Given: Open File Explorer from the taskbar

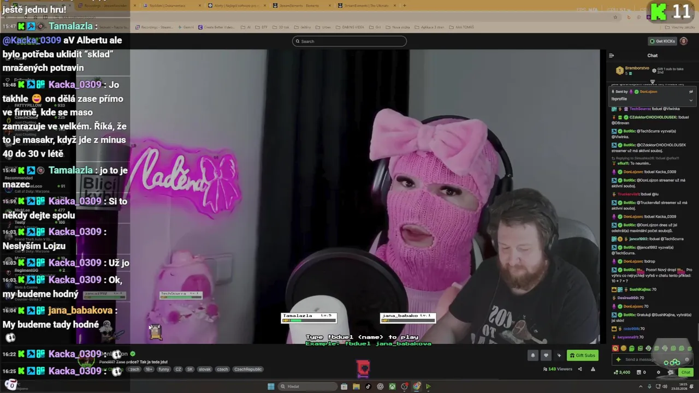Looking at the screenshot, I should [x=356, y=386].
